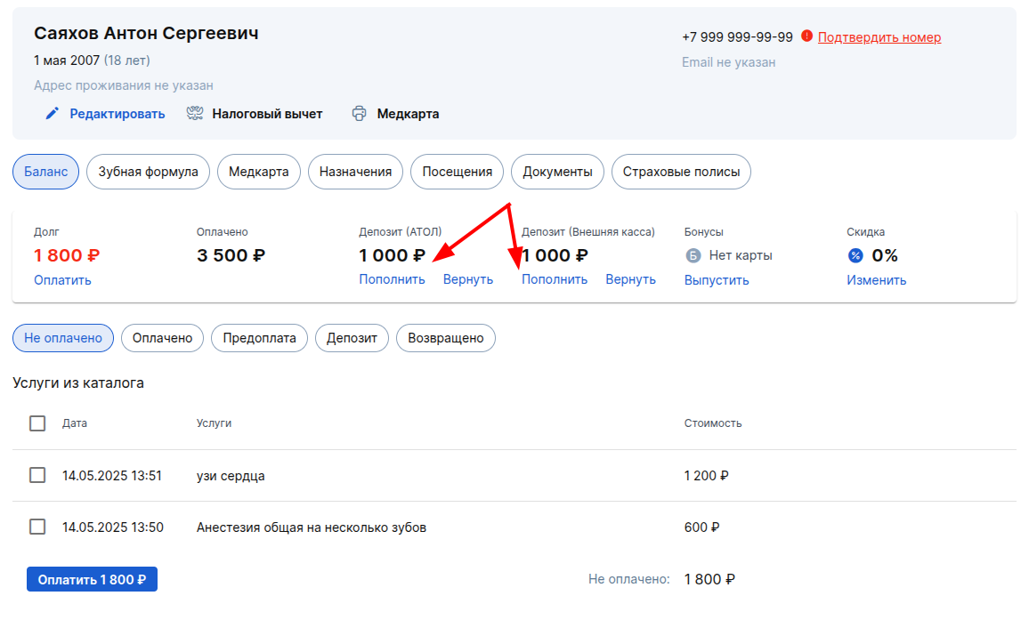Switch to the Зубная формула tab

[149, 172]
